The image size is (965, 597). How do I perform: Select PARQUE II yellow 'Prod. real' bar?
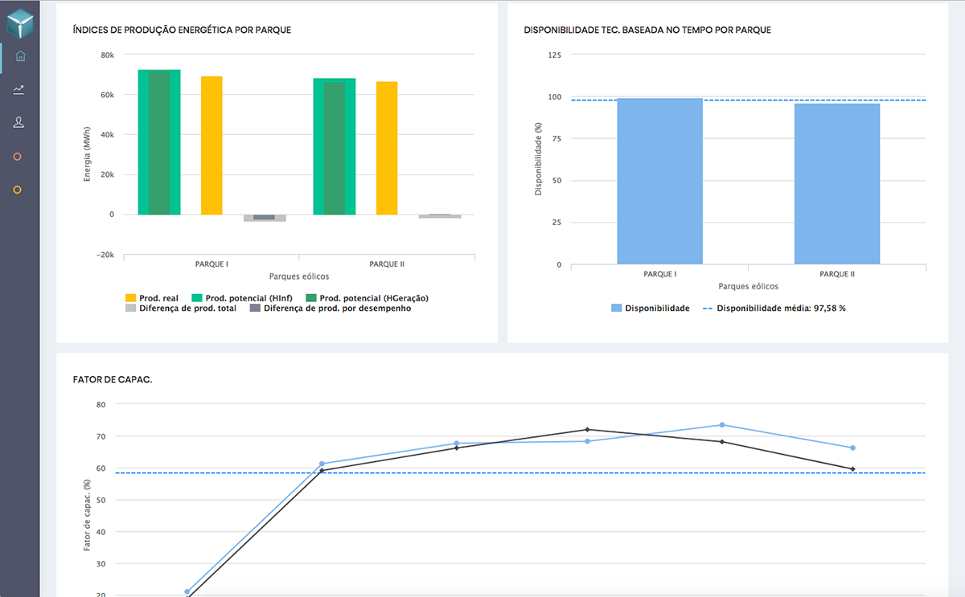(386, 148)
